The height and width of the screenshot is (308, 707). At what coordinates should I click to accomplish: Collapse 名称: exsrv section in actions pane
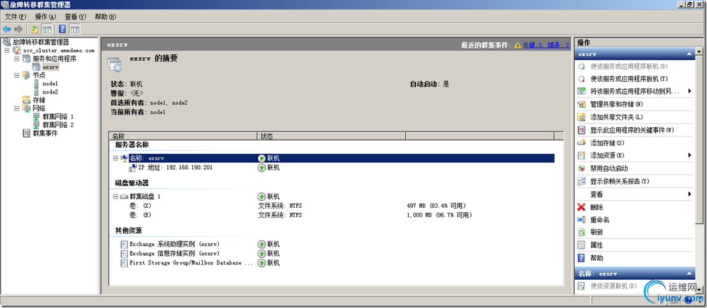pos(689,274)
